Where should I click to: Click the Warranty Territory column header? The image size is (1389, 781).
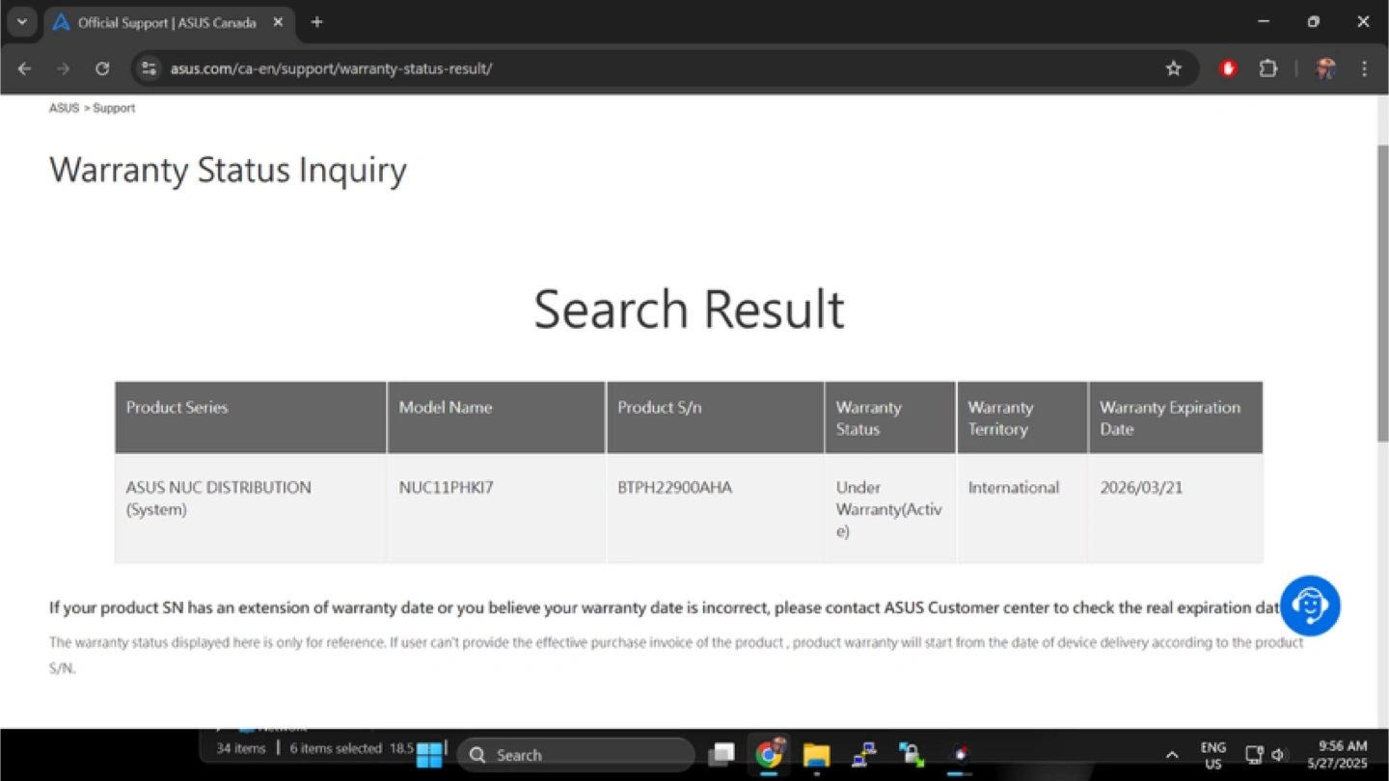pyautogui.click(x=1022, y=417)
